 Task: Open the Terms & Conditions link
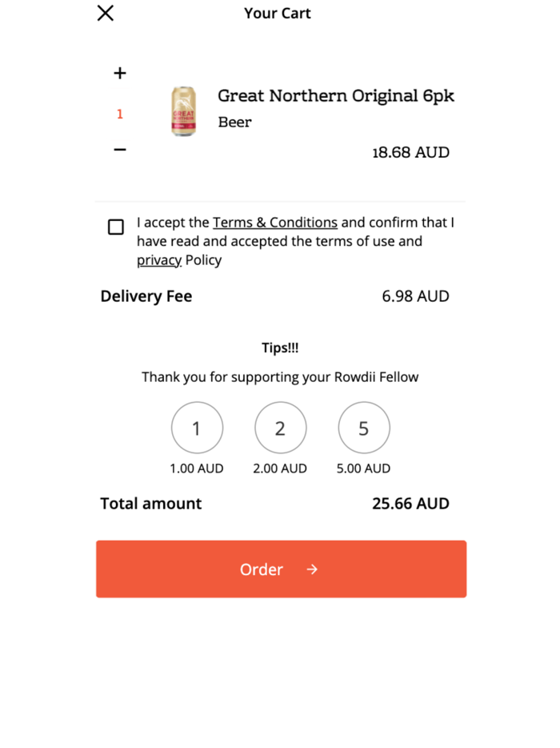click(x=274, y=222)
